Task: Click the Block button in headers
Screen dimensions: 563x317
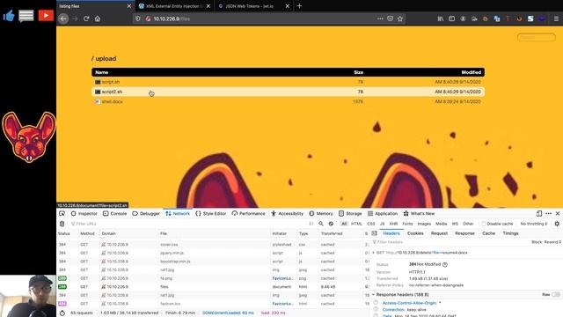Action: [x=537, y=242]
